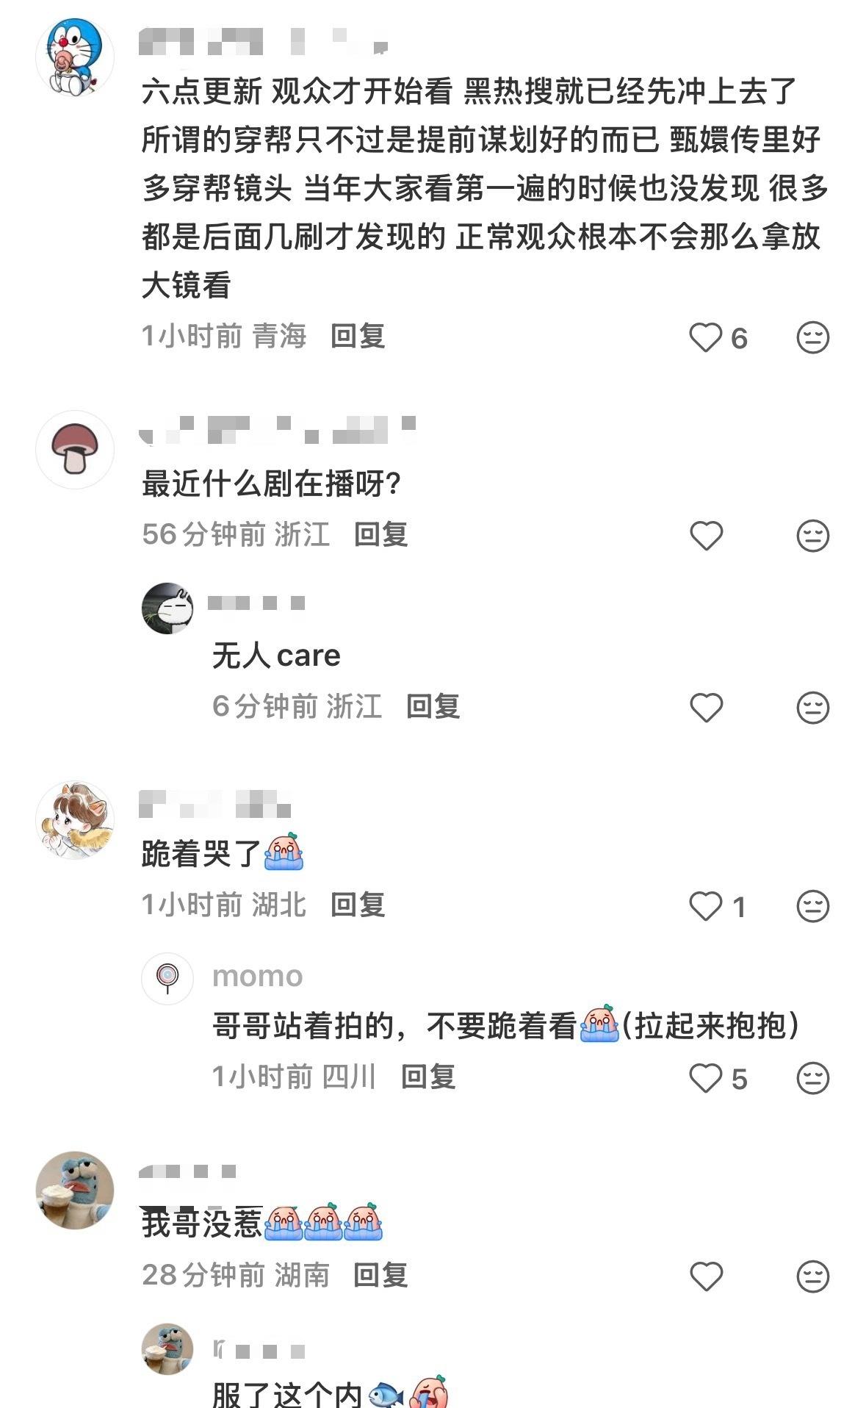Like the Qinghai comment with 6 likes

tap(706, 338)
